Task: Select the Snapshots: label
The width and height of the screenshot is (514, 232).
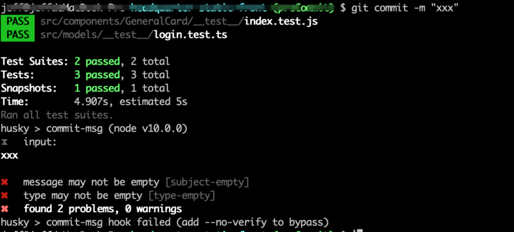Action: pos(29,88)
